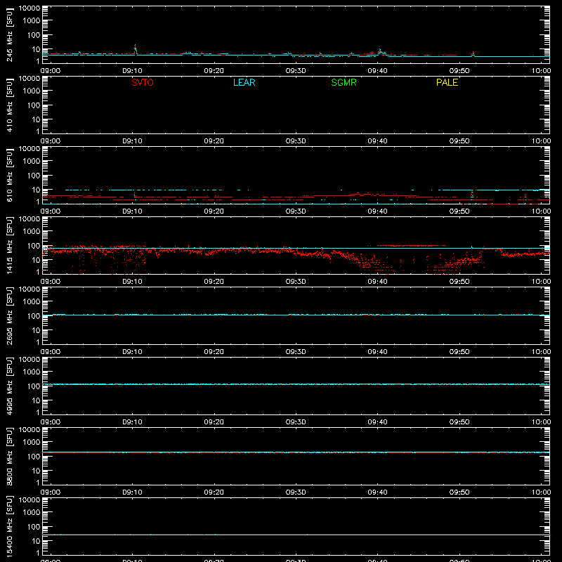
Task: Click the cyan LEAR station legend label
Action: point(244,82)
